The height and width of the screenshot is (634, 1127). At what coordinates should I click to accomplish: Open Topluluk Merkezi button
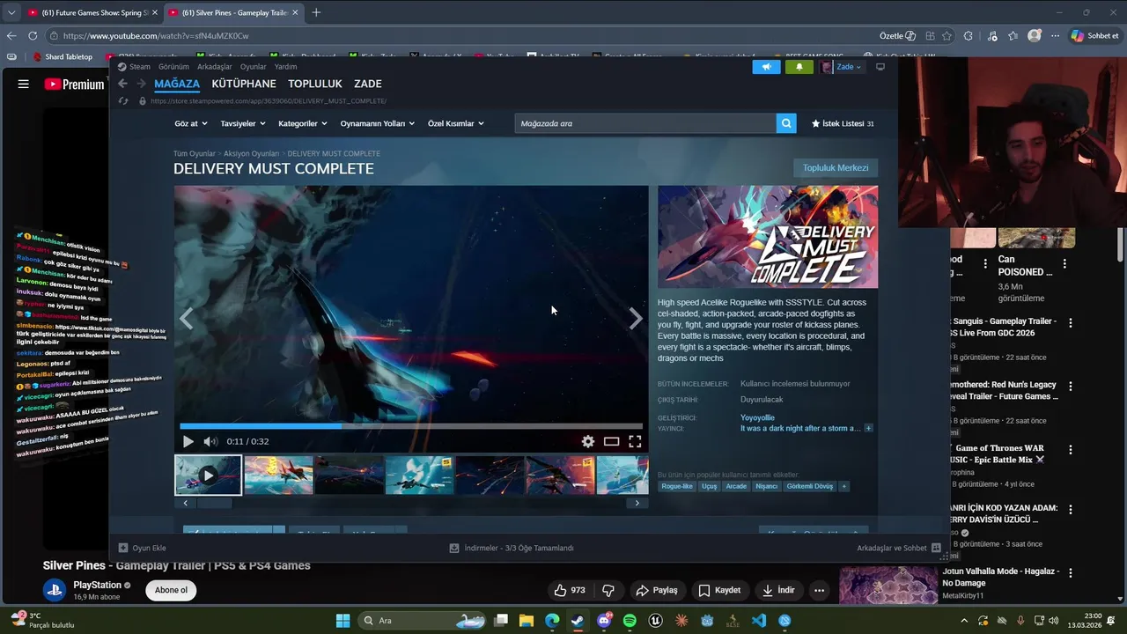[836, 167]
